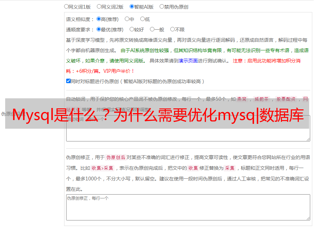Click the 伪原创后 highlighted tag
Viewport: 314px width, 227px height.
(x=116, y=157)
